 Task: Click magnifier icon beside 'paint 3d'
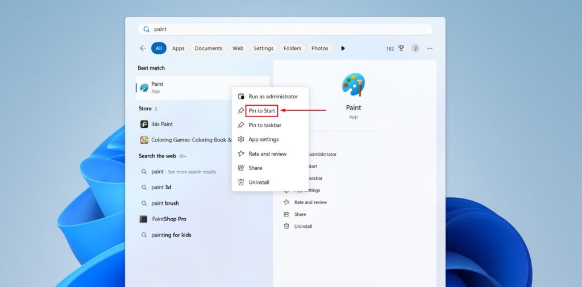(144, 188)
